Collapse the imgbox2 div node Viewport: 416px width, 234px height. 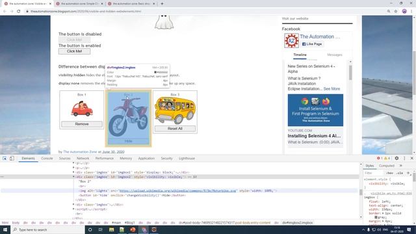click(73, 177)
